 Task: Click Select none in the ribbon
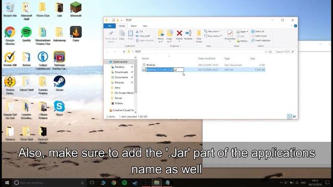coord(259,36)
